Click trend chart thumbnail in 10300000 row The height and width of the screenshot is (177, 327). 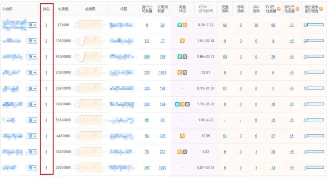click(x=90, y=41)
